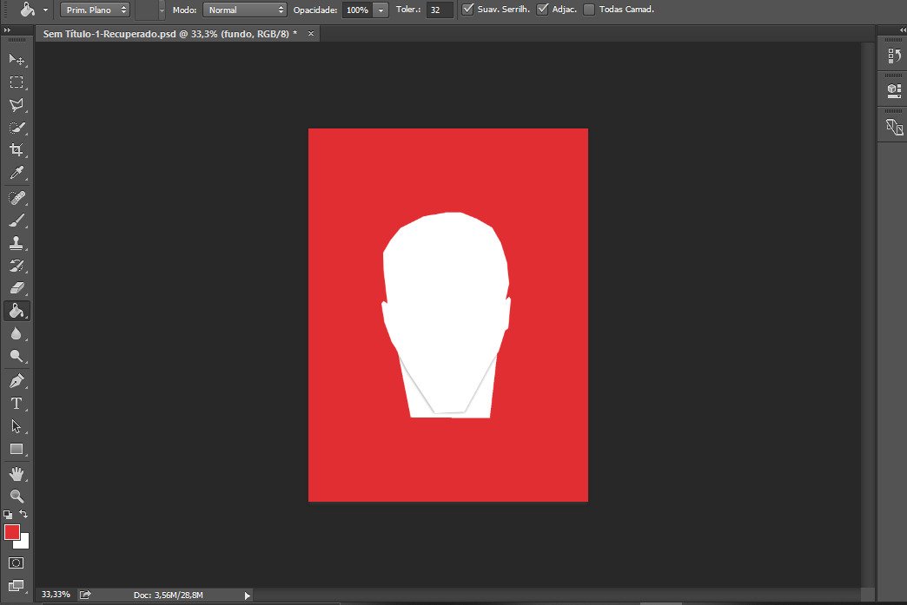The height and width of the screenshot is (605, 907).
Task: Open the Modo Normal blend dropdown
Action: click(x=245, y=10)
